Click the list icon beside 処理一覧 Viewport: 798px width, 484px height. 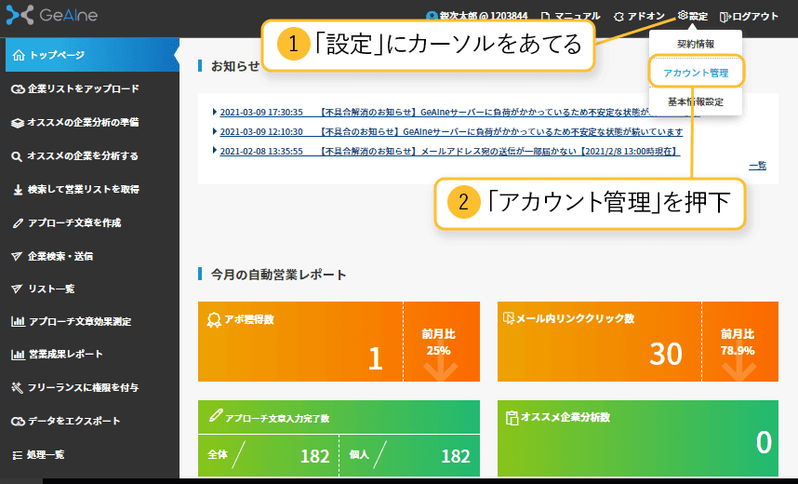click(18, 455)
